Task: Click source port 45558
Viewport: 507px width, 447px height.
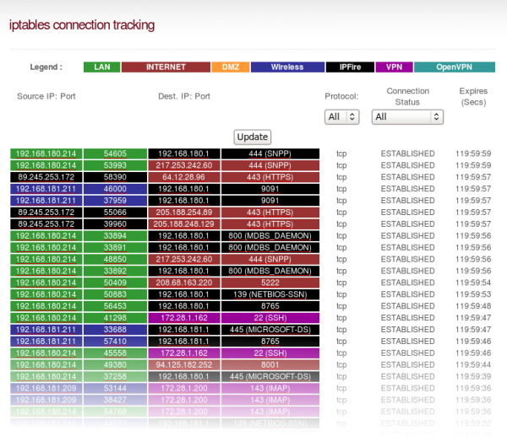Action: 115,353
